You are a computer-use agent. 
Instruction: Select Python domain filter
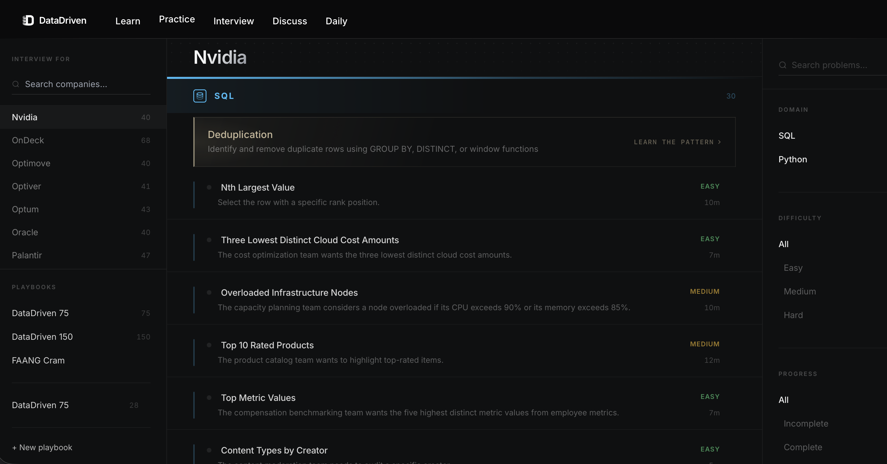pos(793,159)
